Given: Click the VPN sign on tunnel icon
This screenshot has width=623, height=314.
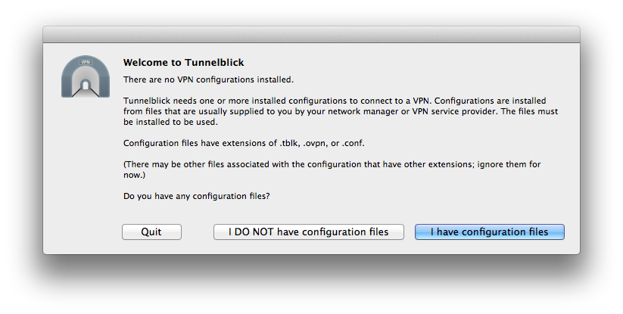Looking at the screenshot, I should (86, 62).
